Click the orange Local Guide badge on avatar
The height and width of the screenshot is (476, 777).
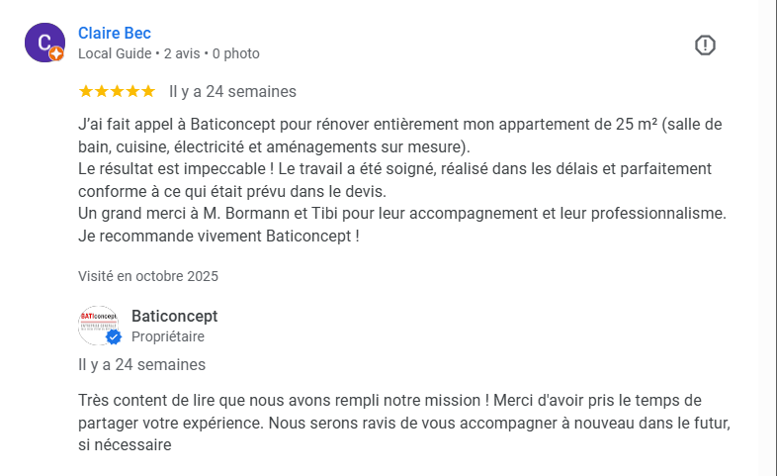(56, 54)
